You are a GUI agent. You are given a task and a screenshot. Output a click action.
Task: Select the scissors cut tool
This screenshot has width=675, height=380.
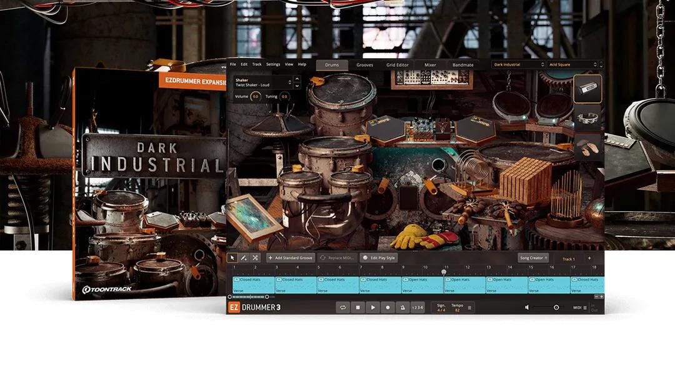tap(256, 258)
